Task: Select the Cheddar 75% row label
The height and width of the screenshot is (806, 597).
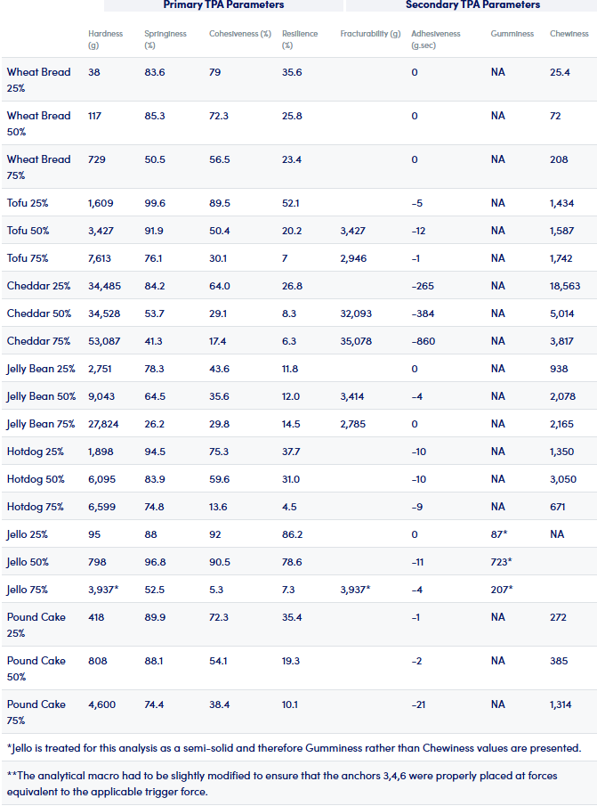Action: click(38, 341)
